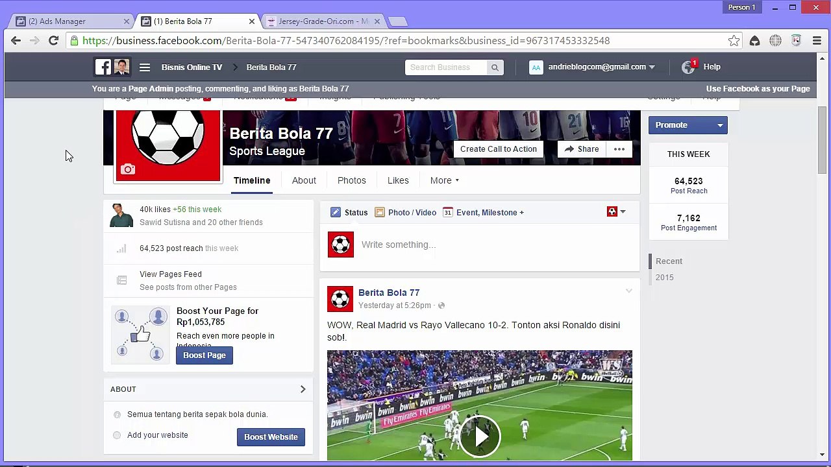Open a new browser tab

coord(397,21)
